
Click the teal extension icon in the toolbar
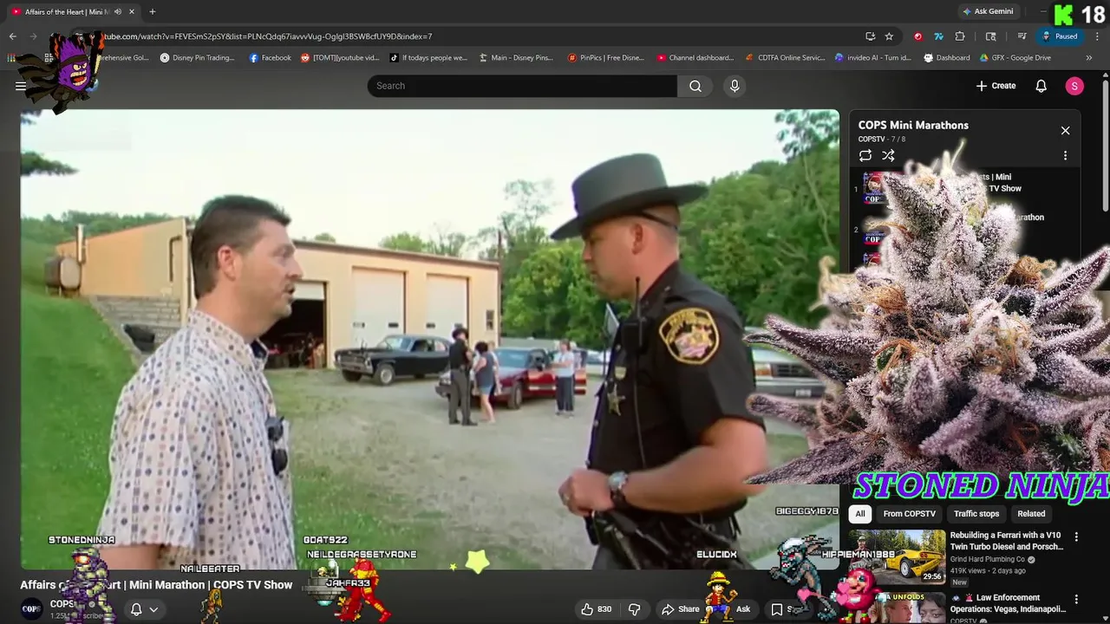938,36
